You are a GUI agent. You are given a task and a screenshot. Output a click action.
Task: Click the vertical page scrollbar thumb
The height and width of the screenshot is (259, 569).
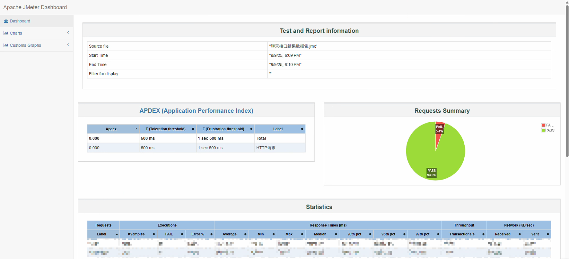(567, 80)
